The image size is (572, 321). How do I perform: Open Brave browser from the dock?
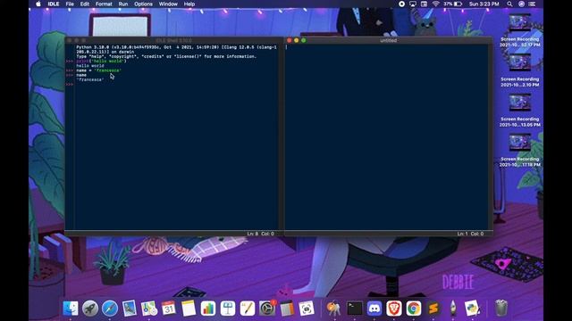[394, 309]
